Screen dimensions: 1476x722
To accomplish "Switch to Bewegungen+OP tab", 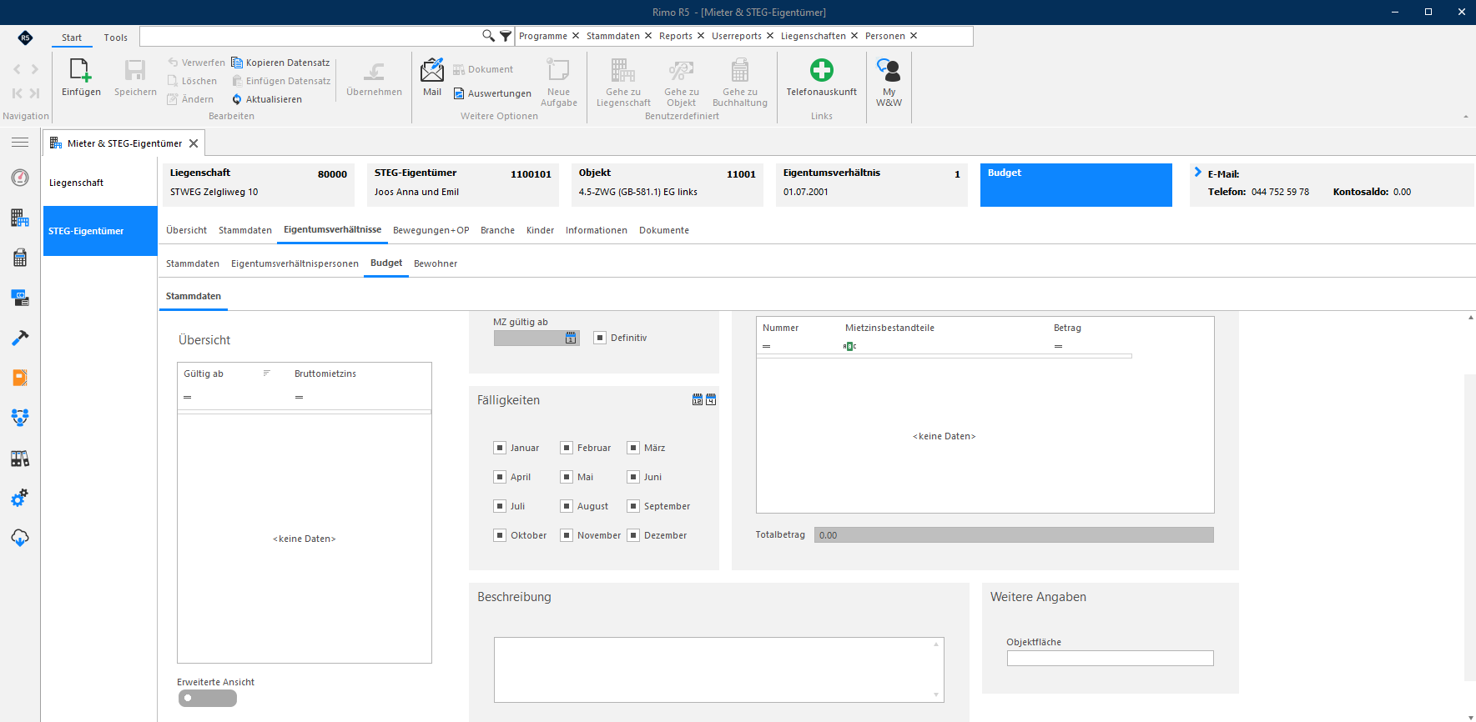I will pyautogui.click(x=431, y=230).
